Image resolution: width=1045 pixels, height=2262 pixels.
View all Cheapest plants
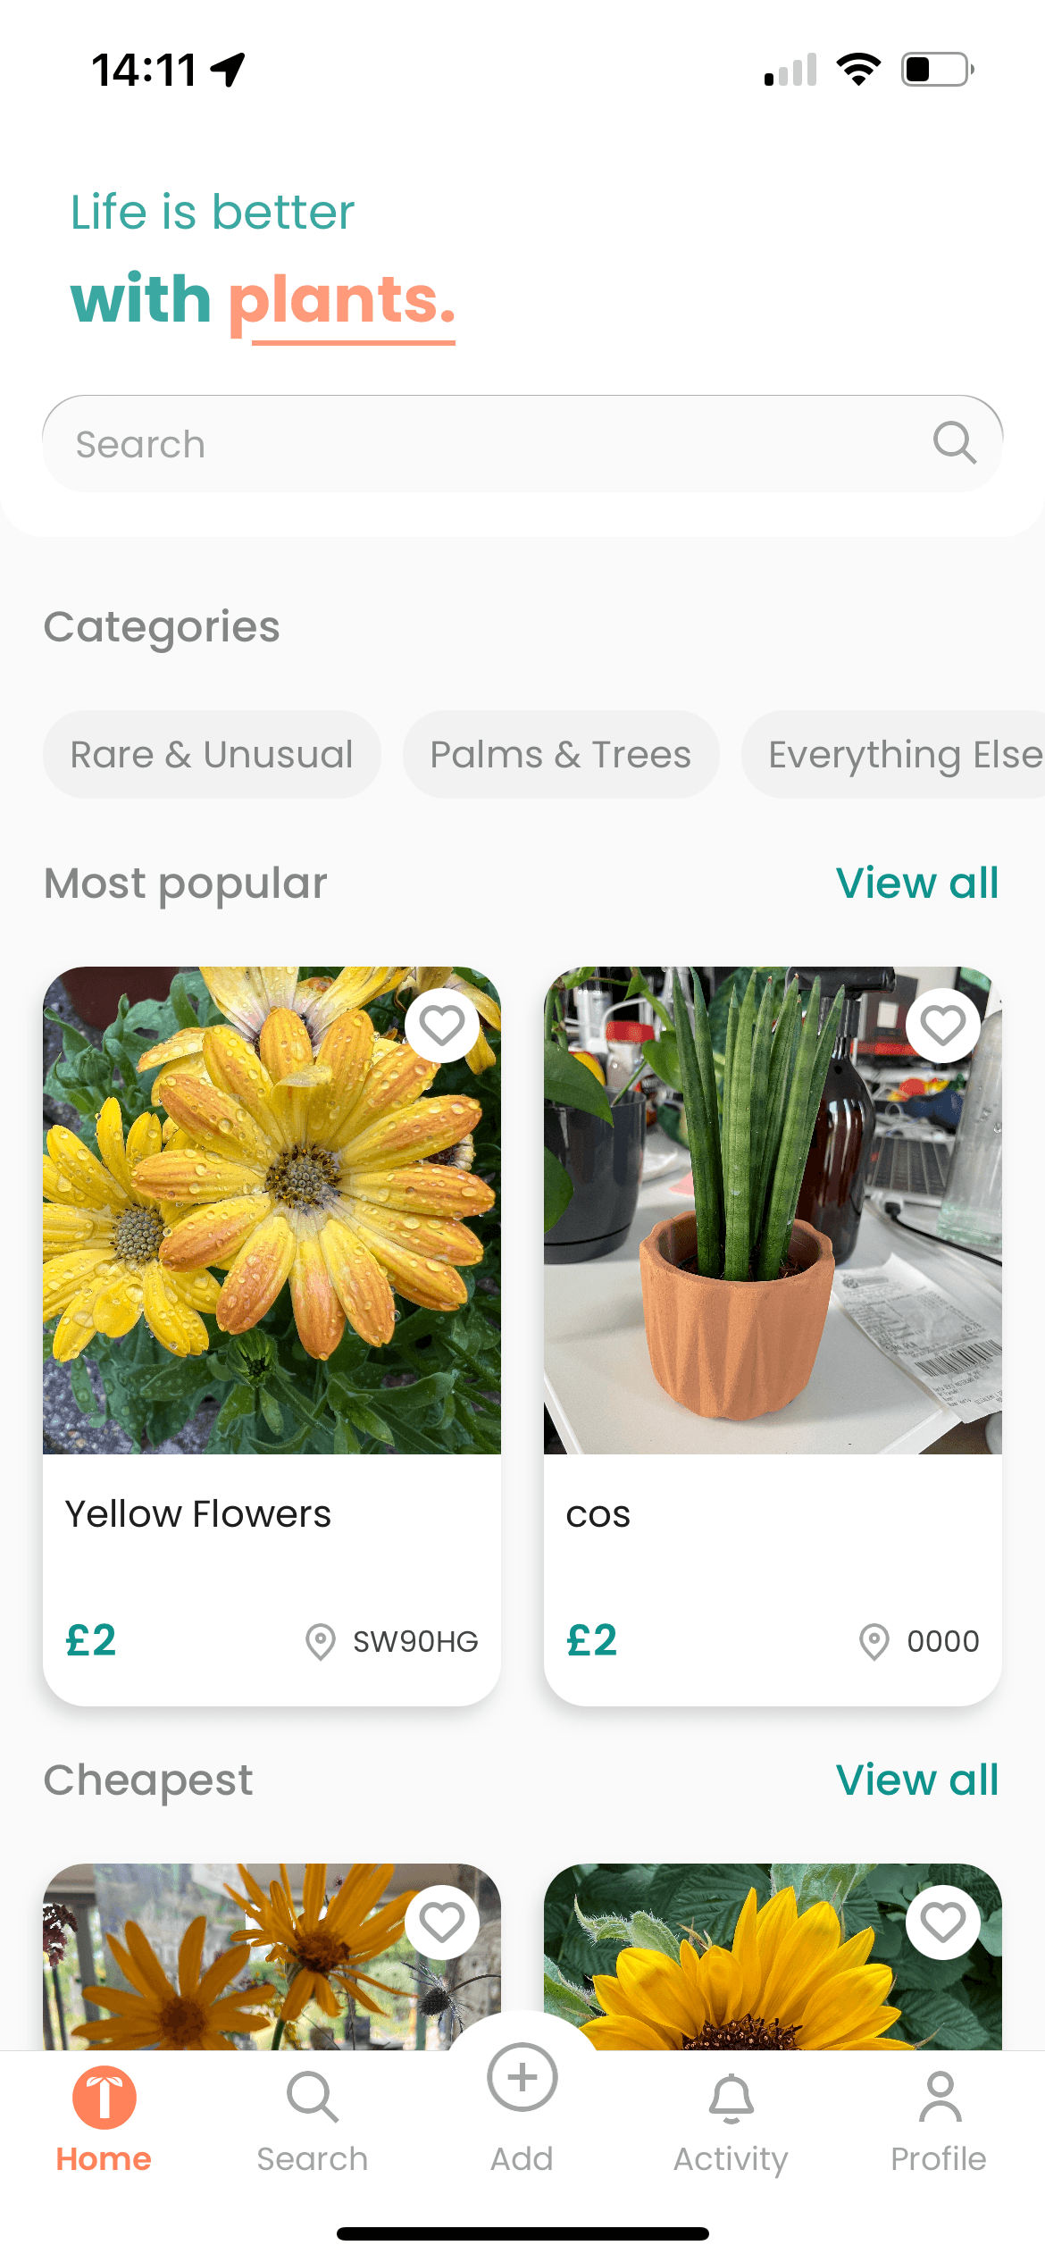pyautogui.click(x=916, y=1780)
